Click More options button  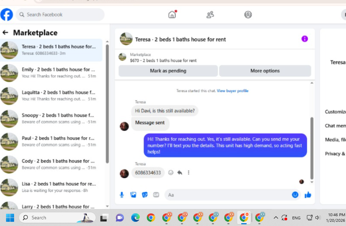point(265,71)
